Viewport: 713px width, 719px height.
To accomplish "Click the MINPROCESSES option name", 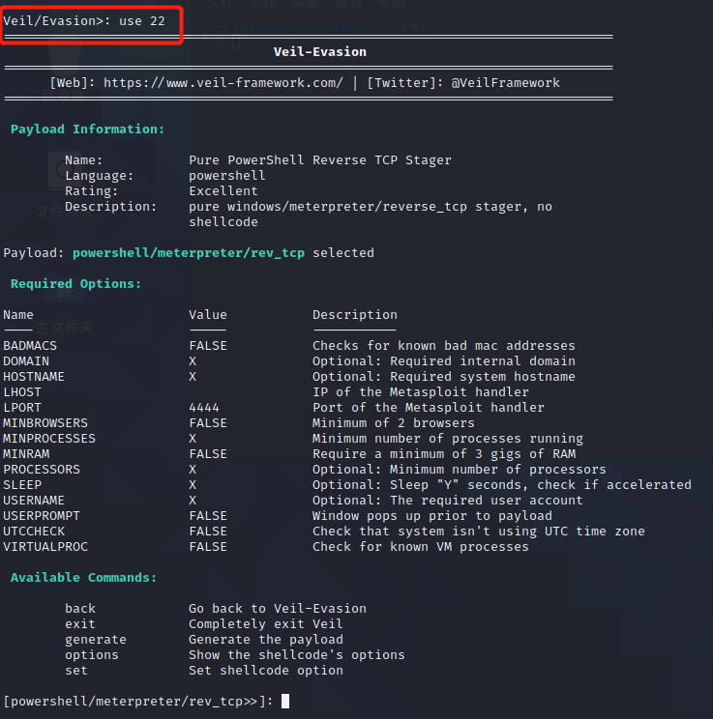I will click(x=49, y=439).
